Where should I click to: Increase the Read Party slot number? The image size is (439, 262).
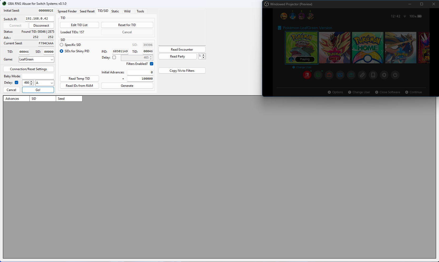203,55
